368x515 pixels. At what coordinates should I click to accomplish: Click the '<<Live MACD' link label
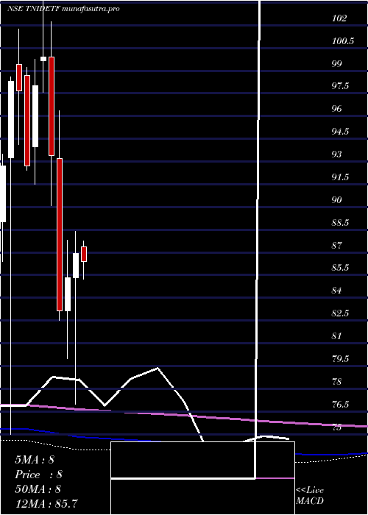(310, 495)
